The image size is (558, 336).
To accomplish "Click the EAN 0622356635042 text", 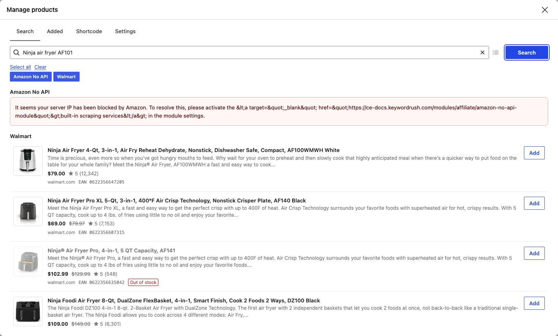I will (x=101, y=282).
